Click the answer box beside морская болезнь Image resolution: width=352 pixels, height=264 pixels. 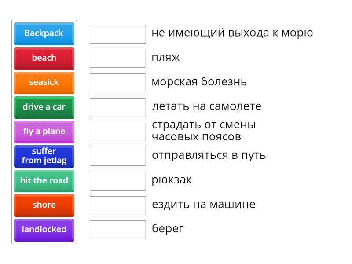tap(117, 82)
